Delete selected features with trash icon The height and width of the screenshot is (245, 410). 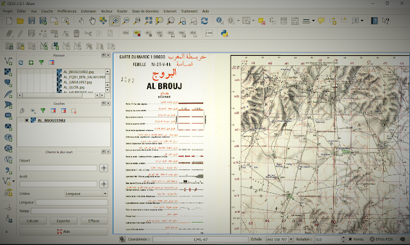click(x=76, y=33)
